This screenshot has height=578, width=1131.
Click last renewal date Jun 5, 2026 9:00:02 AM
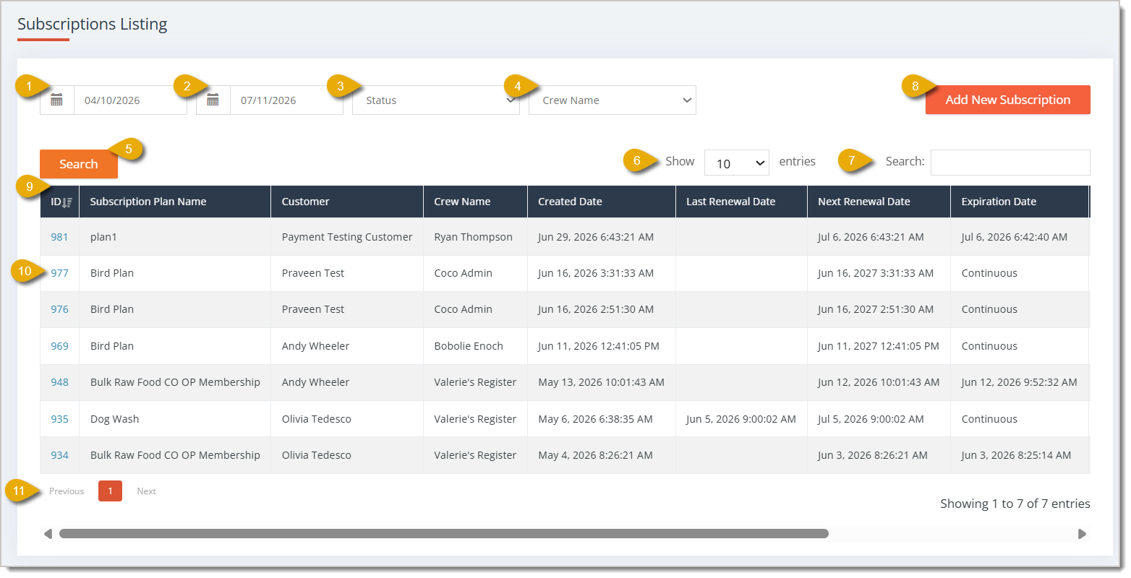[x=741, y=419]
